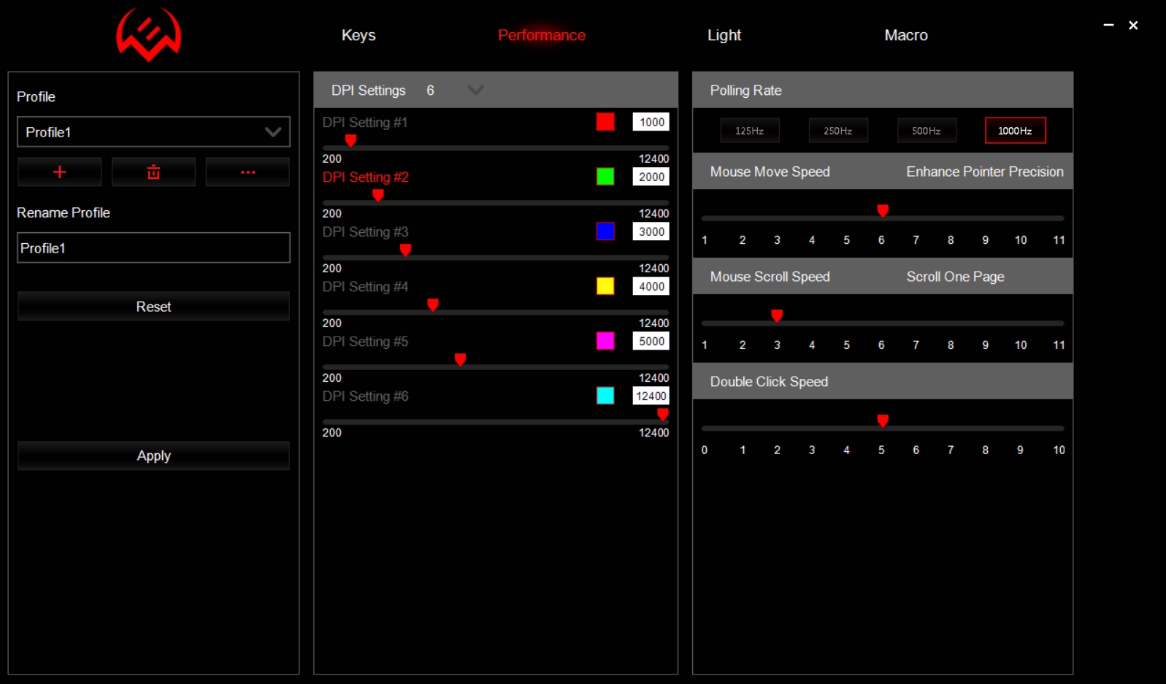
Task: Click the DPI #3 value field 3000
Action: click(x=651, y=231)
